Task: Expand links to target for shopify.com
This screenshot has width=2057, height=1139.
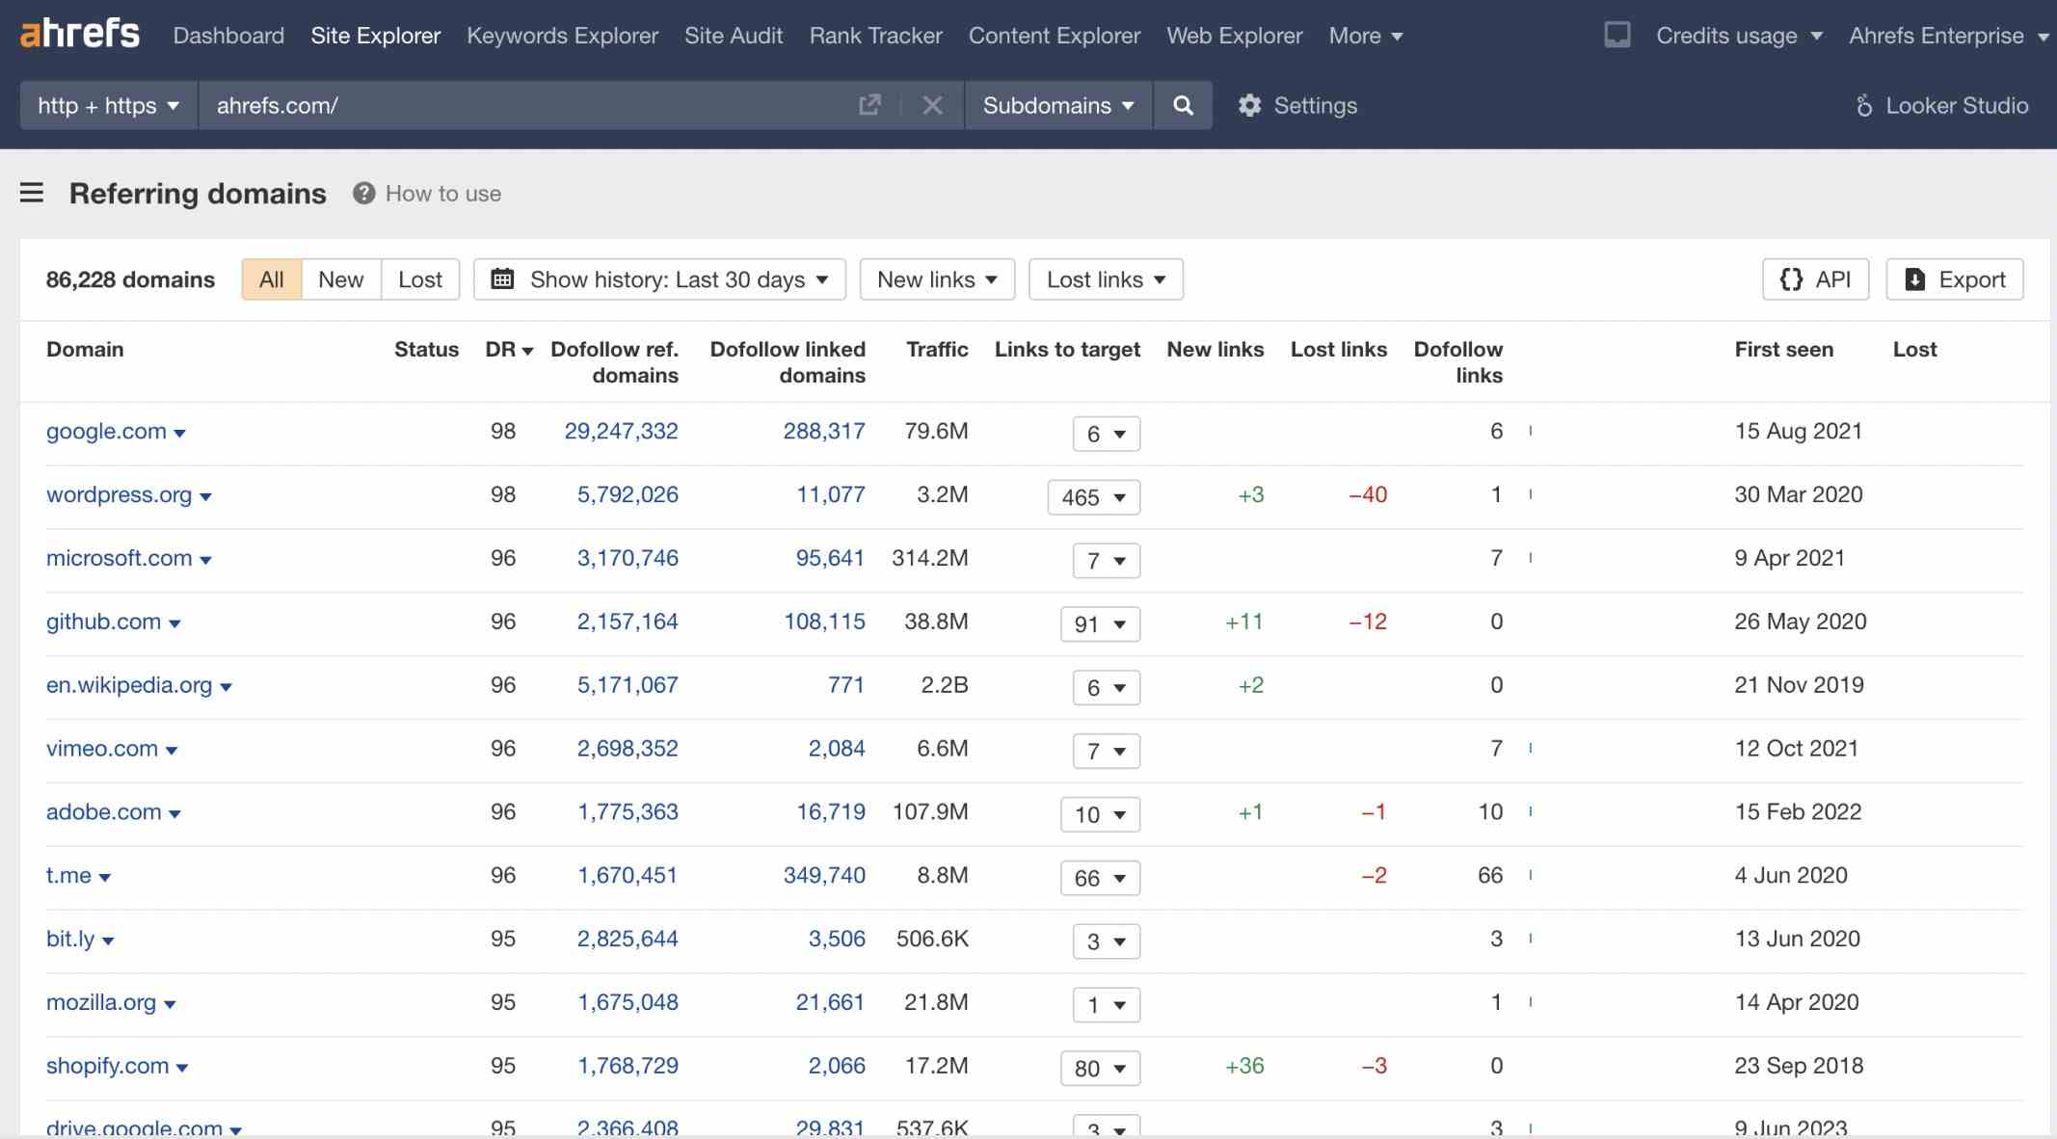Action: (1100, 1068)
